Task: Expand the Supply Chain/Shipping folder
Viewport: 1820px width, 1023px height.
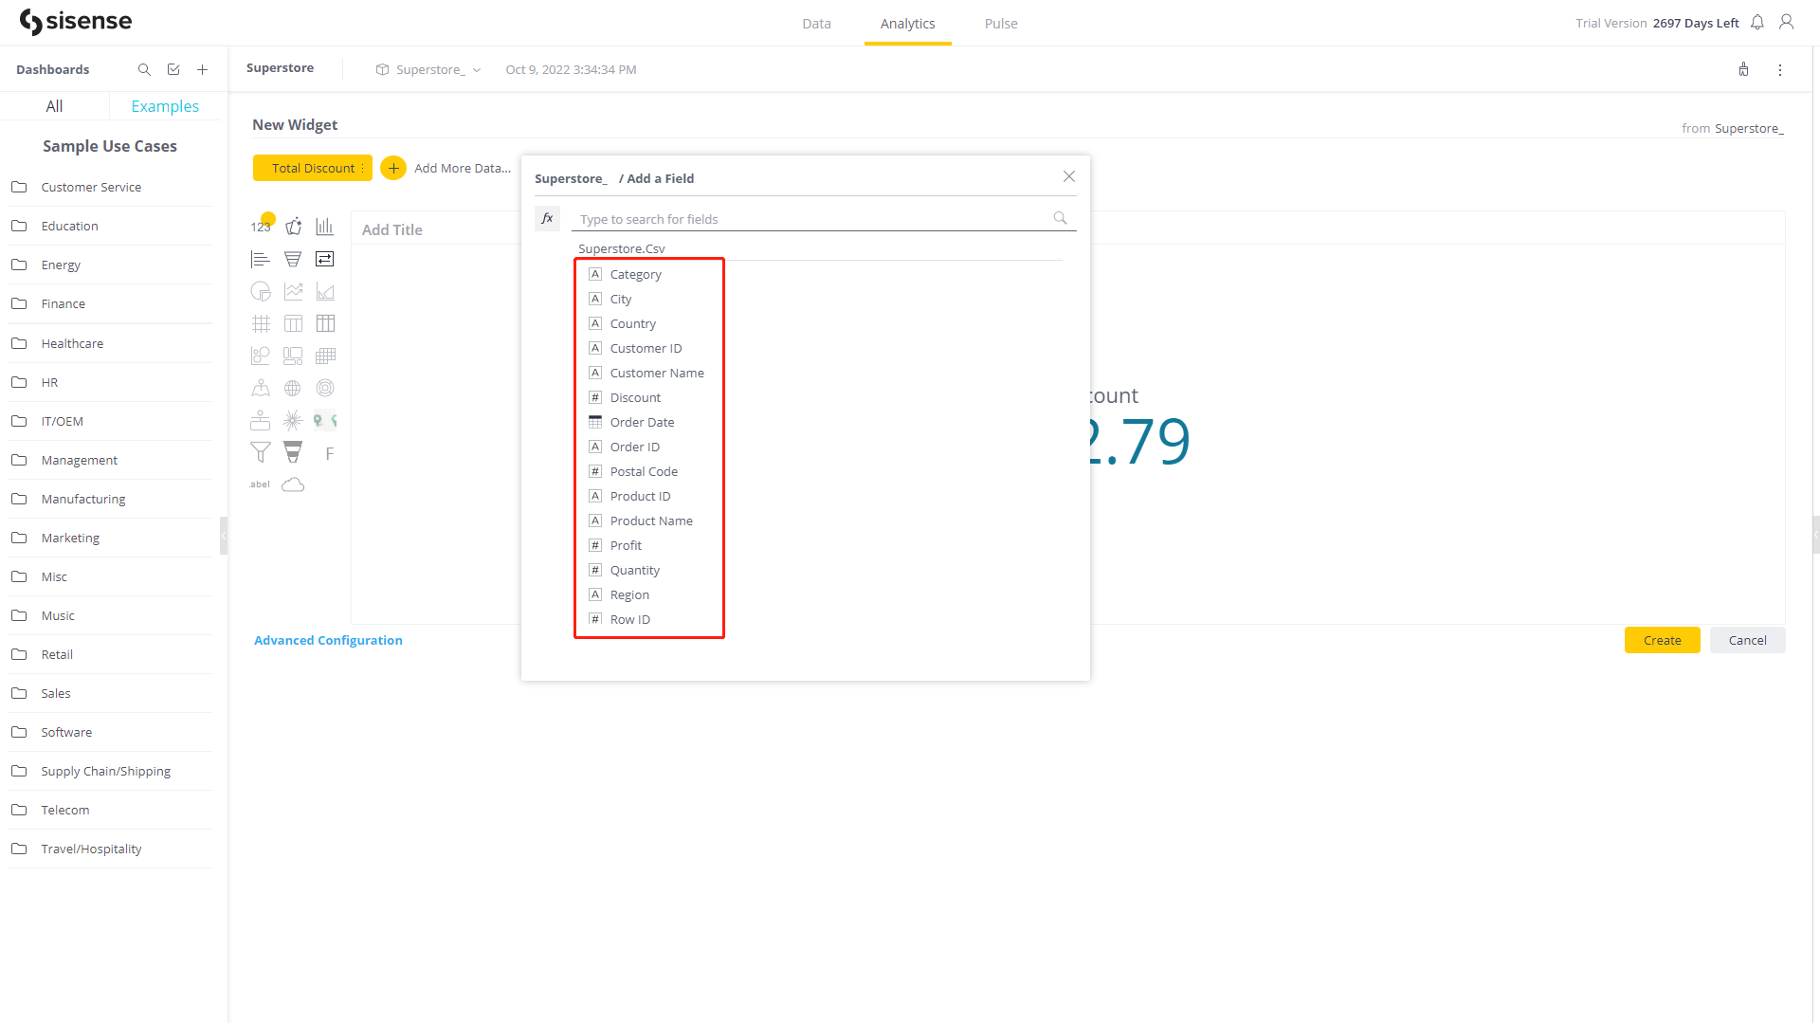Action: pyautogui.click(x=110, y=771)
